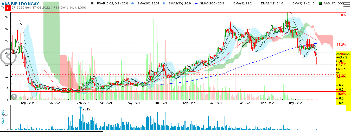Viewport: 351px width, 132px height.
Task: Click the AAS BIEU DO NGAY chart title
Action: coord(20,4)
